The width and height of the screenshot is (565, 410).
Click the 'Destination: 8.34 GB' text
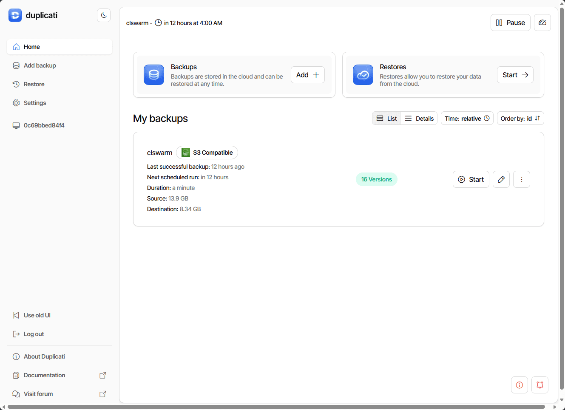[x=174, y=209]
